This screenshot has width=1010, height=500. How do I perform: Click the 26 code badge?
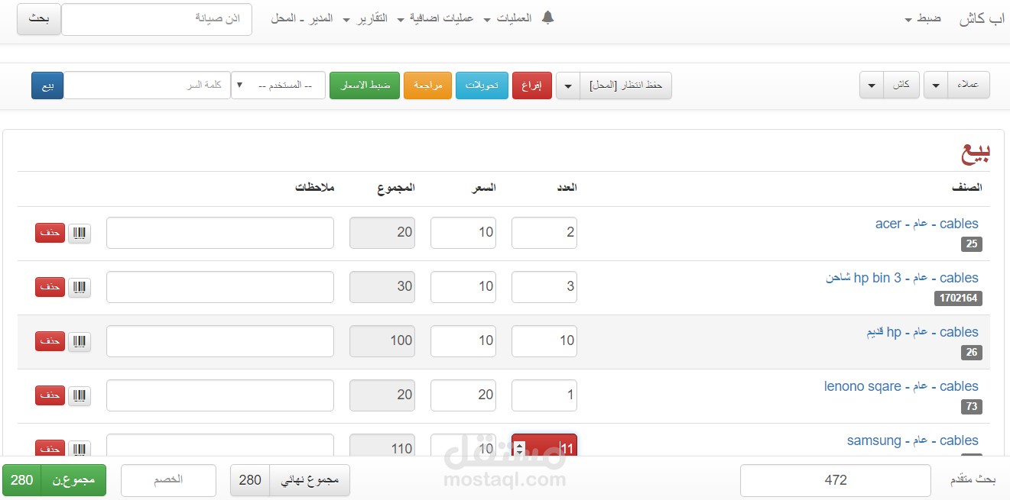pyautogui.click(x=972, y=353)
